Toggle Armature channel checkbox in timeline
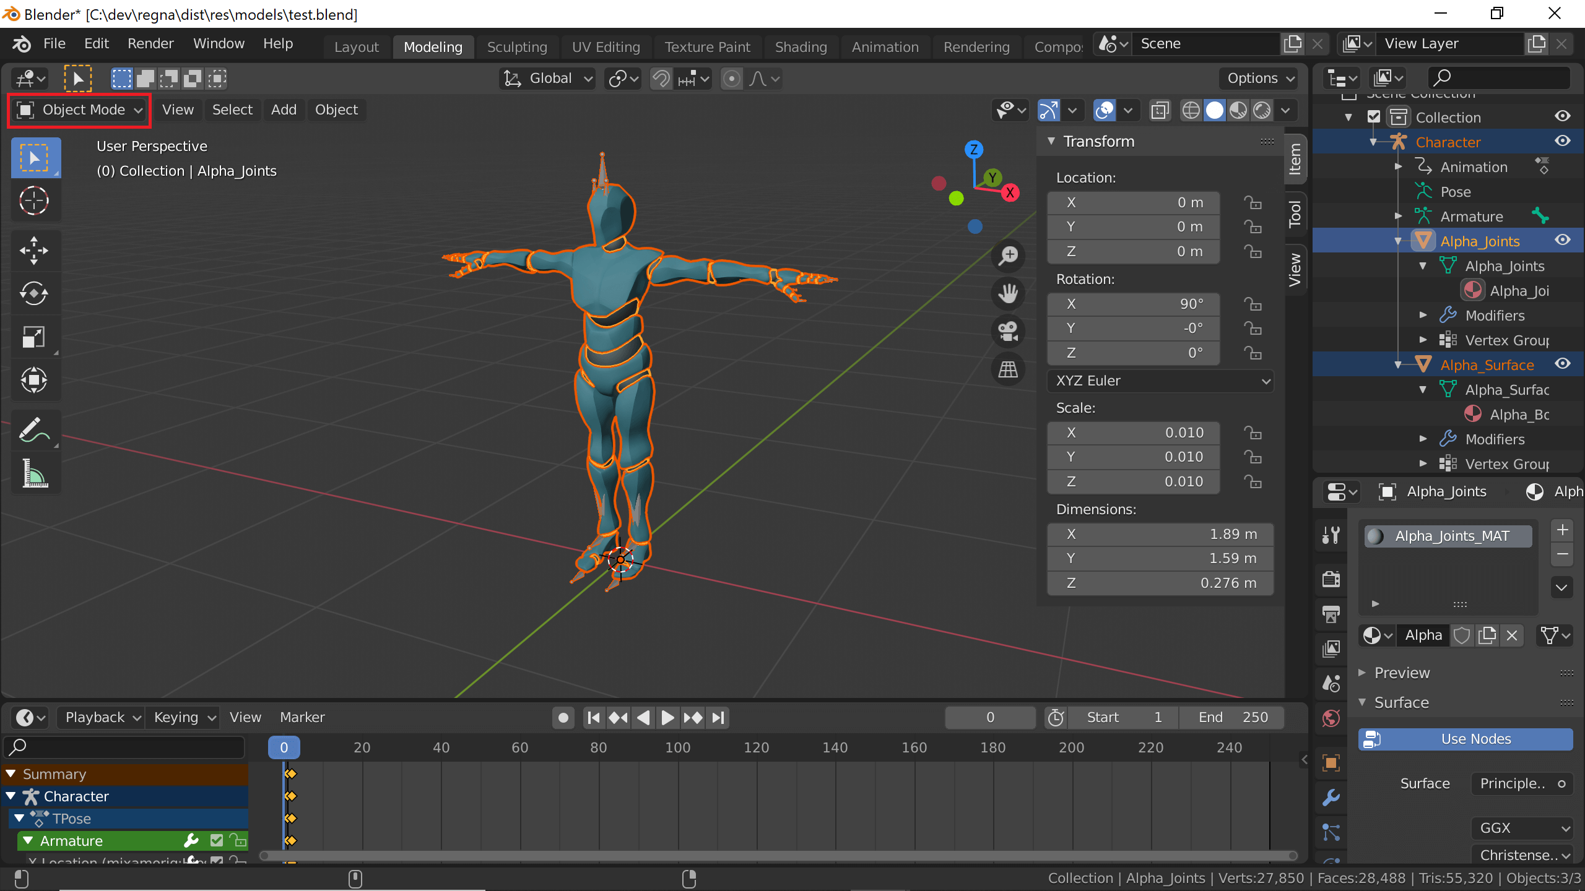1585x891 pixels. point(216,840)
